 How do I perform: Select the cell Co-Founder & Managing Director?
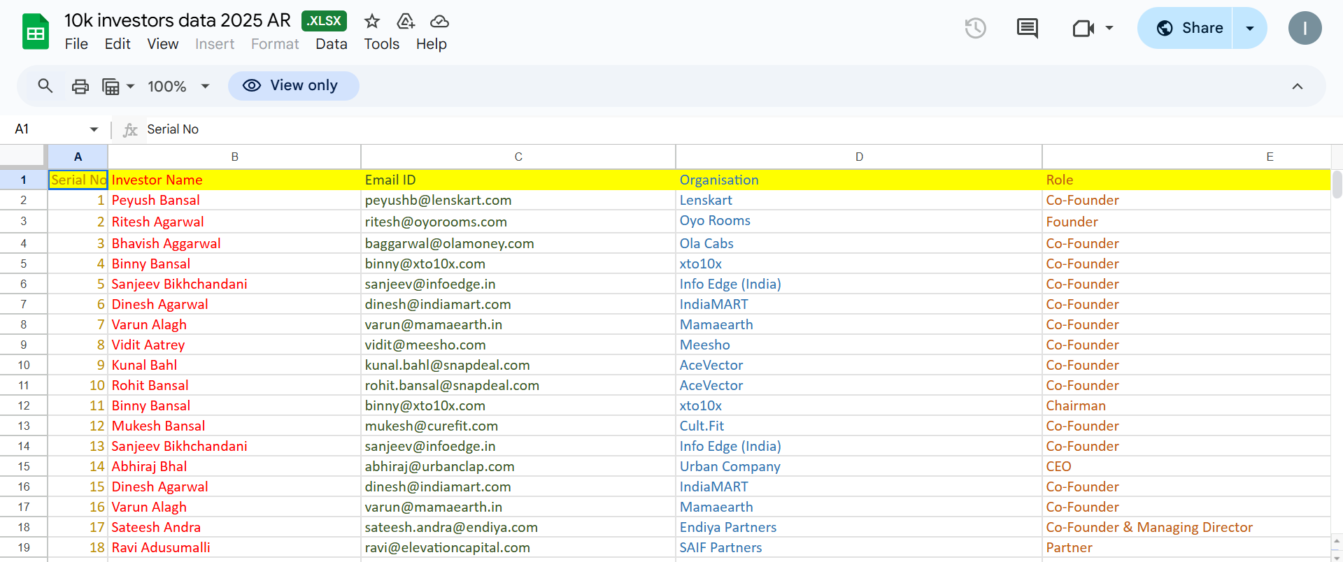(1186, 527)
